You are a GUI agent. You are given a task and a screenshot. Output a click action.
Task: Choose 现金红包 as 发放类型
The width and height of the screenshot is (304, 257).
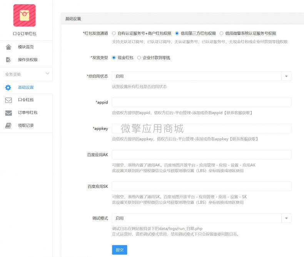point(114,58)
